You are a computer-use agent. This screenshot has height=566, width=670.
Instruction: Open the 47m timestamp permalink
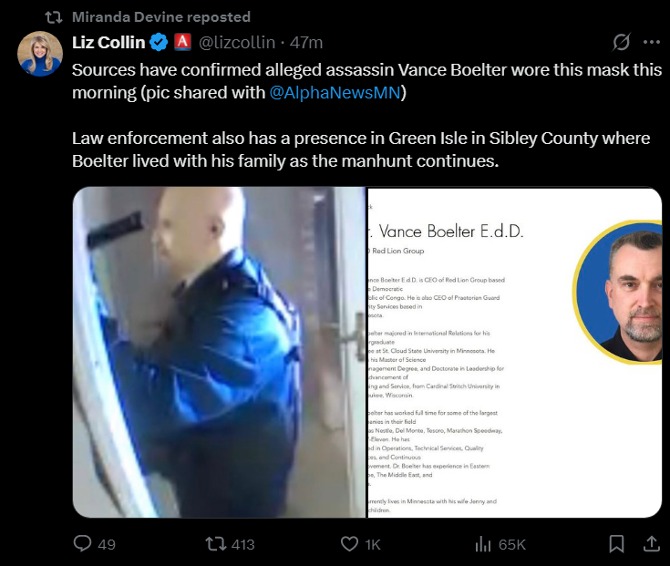click(306, 42)
